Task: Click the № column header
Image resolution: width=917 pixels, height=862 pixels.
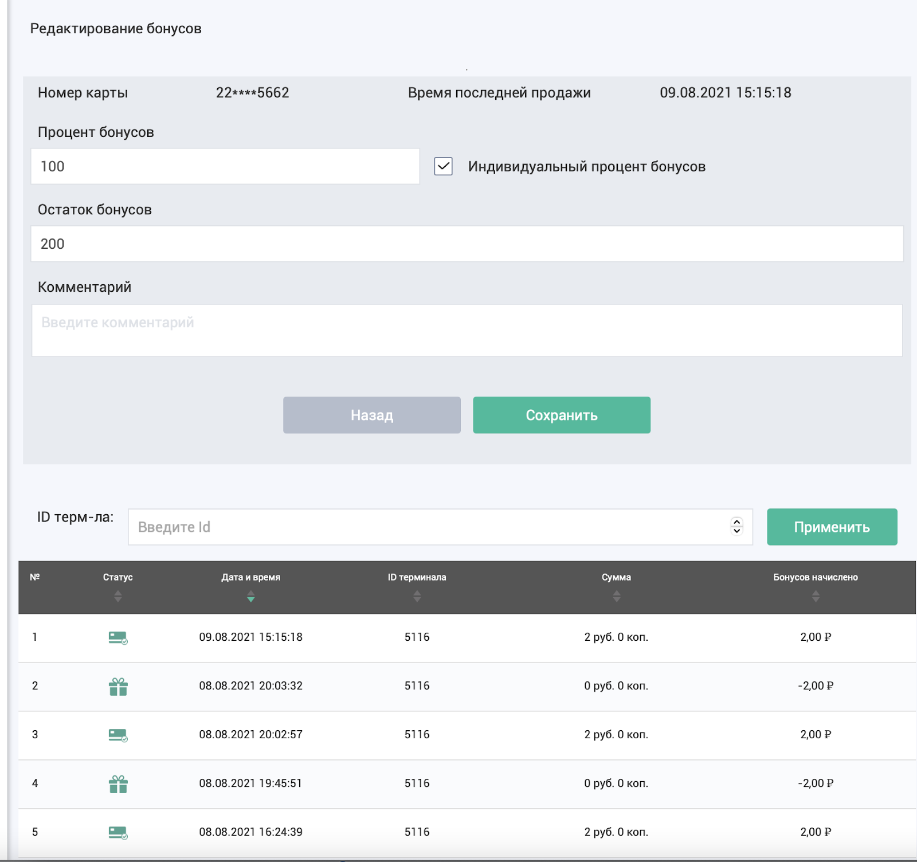Action: click(x=35, y=577)
